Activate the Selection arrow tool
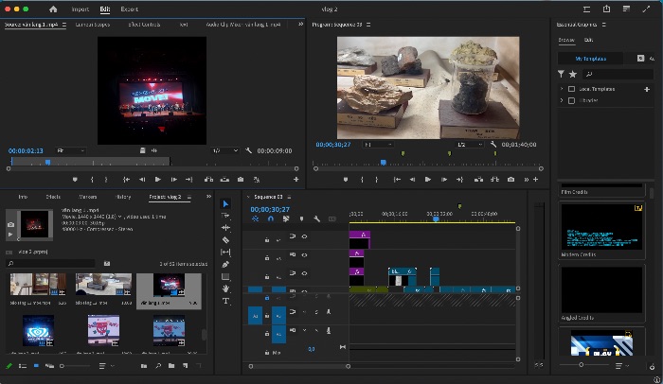This screenshot has width=663, height=384. click(225, 204)
